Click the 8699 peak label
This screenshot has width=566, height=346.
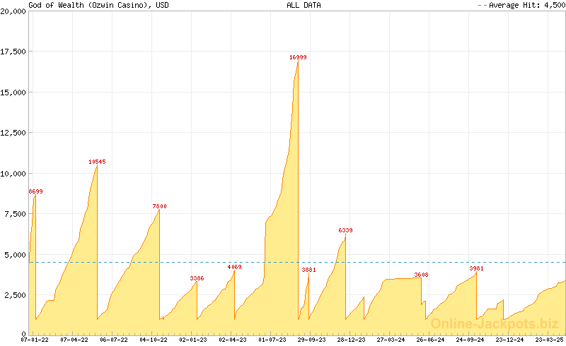pyautogui.click(x=35, y=191)
